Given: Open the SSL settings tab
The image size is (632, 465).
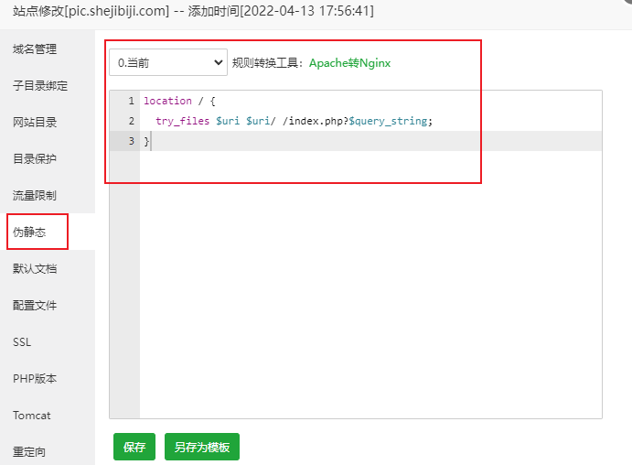Looking at the screenshot, I should (23, 341).
